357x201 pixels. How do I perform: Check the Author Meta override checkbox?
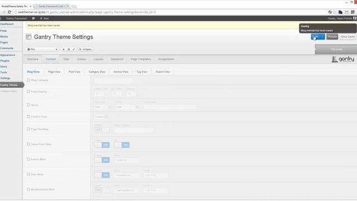click(x=28, y=159)
